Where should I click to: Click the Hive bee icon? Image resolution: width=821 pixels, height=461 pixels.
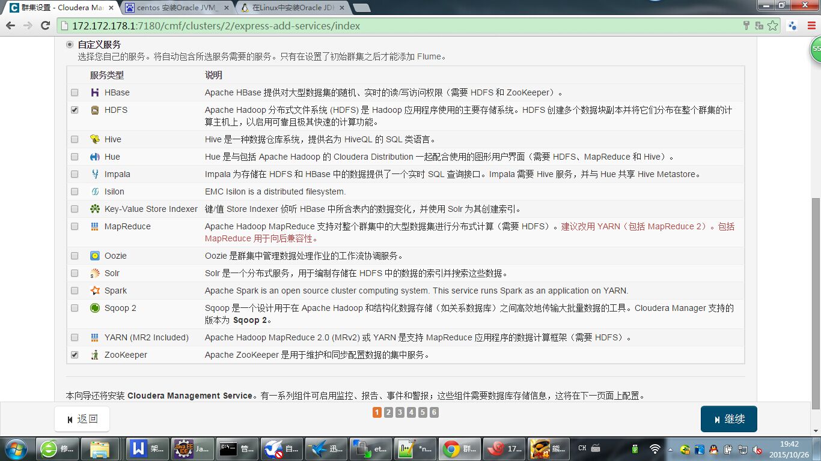point(94,139)
